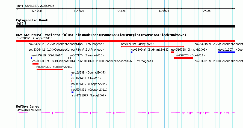
Task: Open nsv999023 (Coe2014) label
Action: [x=189, y=55]
